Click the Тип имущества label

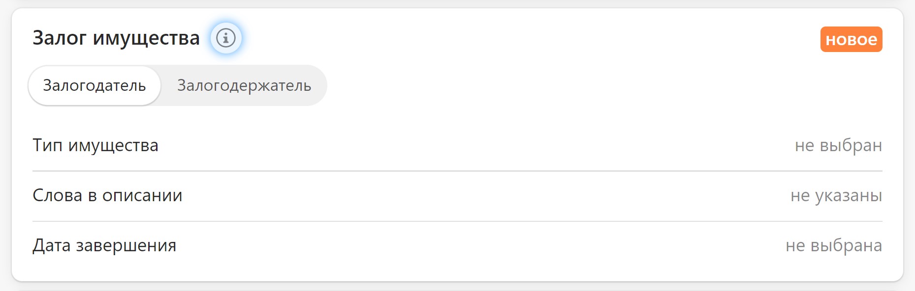[95, 146]
